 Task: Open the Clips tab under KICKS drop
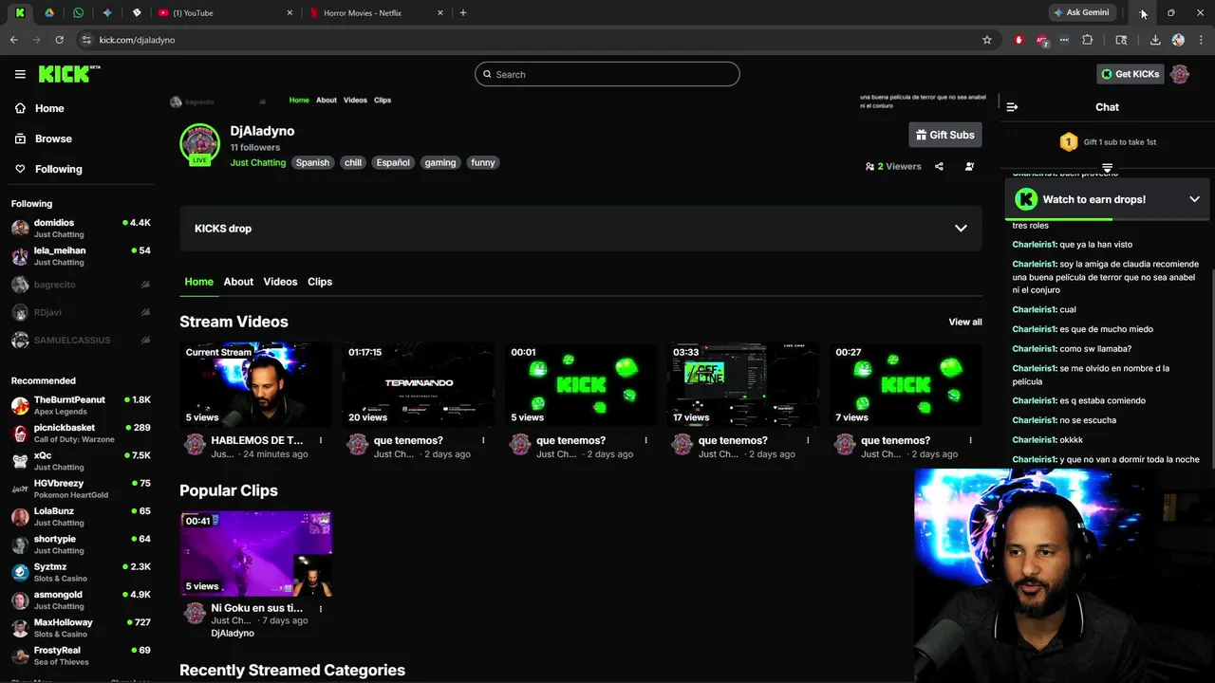[x=320, y=282]
